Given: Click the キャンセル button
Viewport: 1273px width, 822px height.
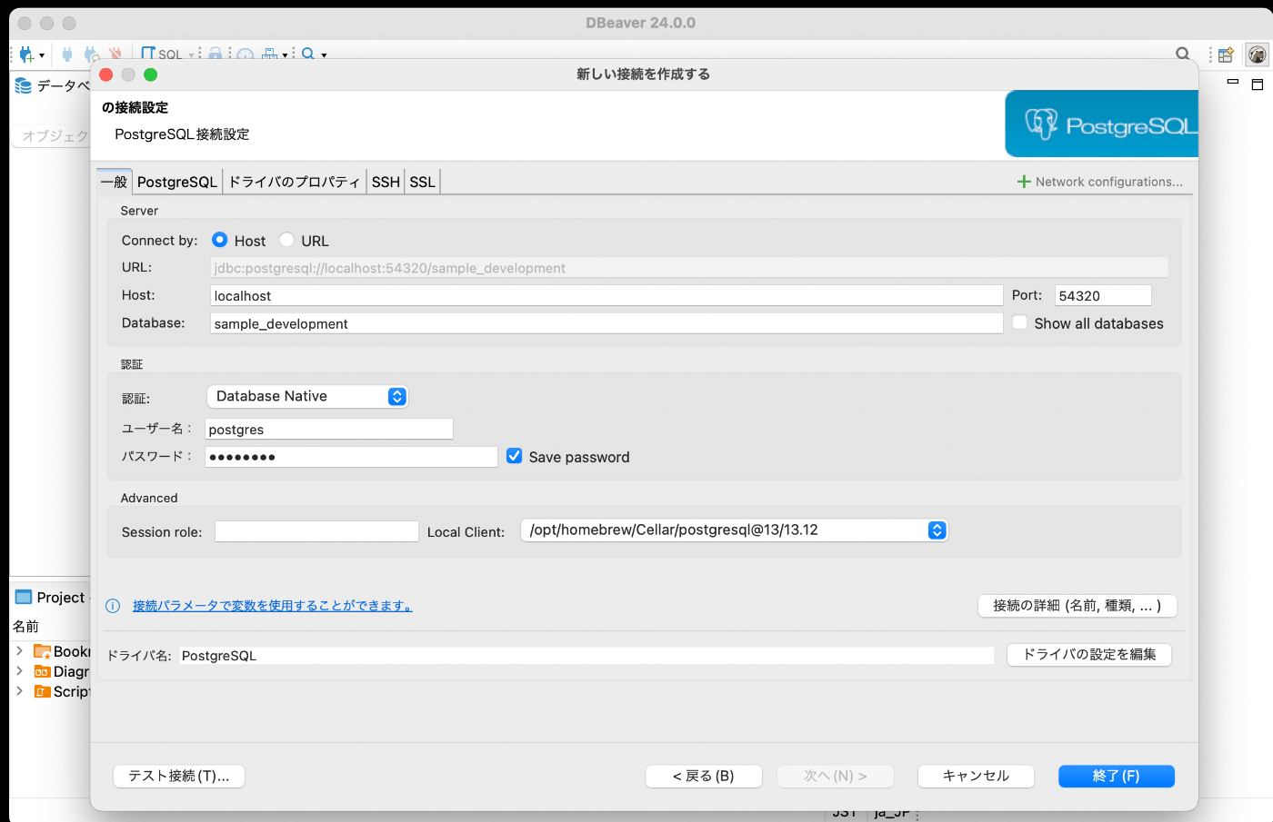Looking at the screenshot, I should click(x=976, y=776).
